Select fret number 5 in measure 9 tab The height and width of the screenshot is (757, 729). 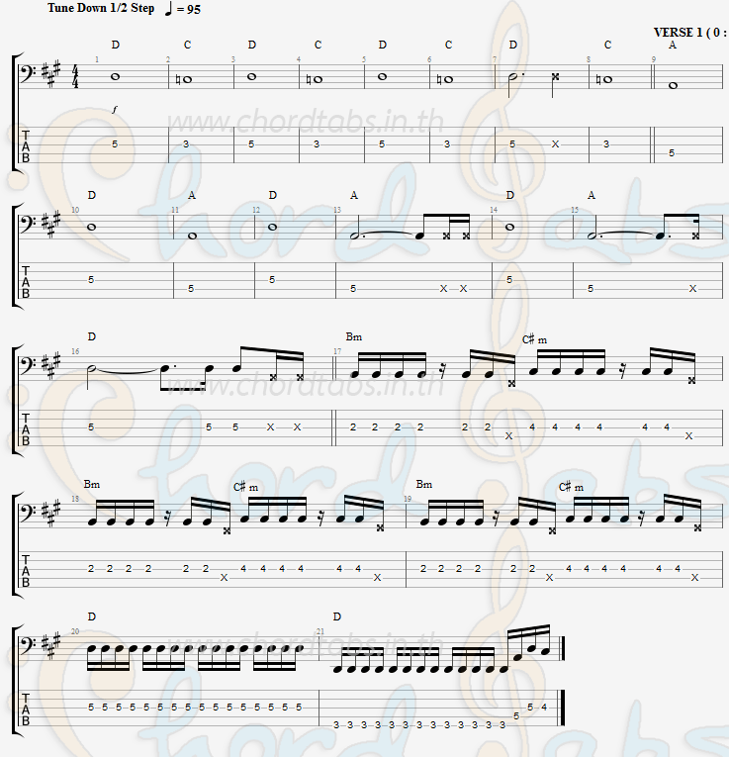click(672, 153)
